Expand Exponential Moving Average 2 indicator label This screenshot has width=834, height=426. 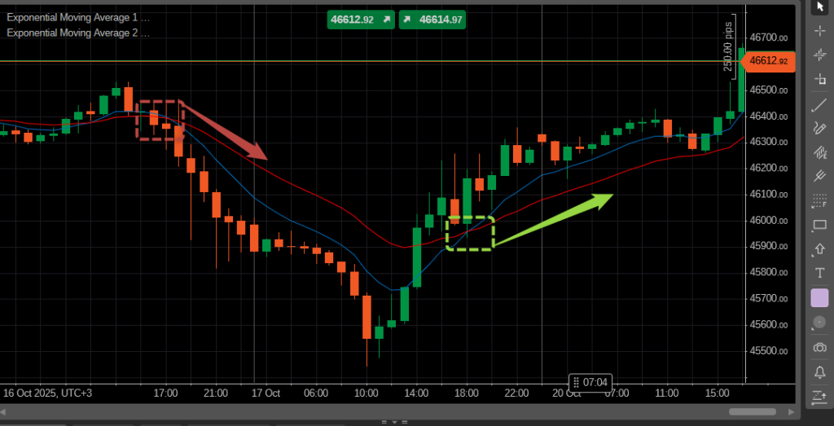pos(77,33)
